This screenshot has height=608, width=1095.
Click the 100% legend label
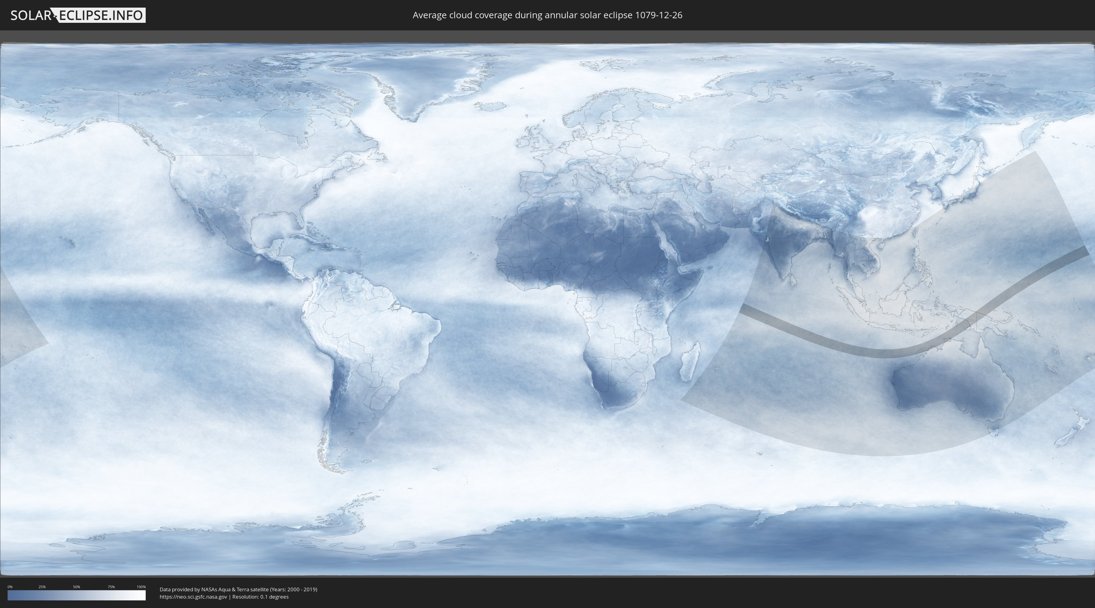[x=141, y=587]
